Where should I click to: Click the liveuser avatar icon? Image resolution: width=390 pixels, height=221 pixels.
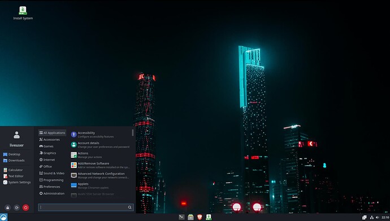click(x=16, y=135)
